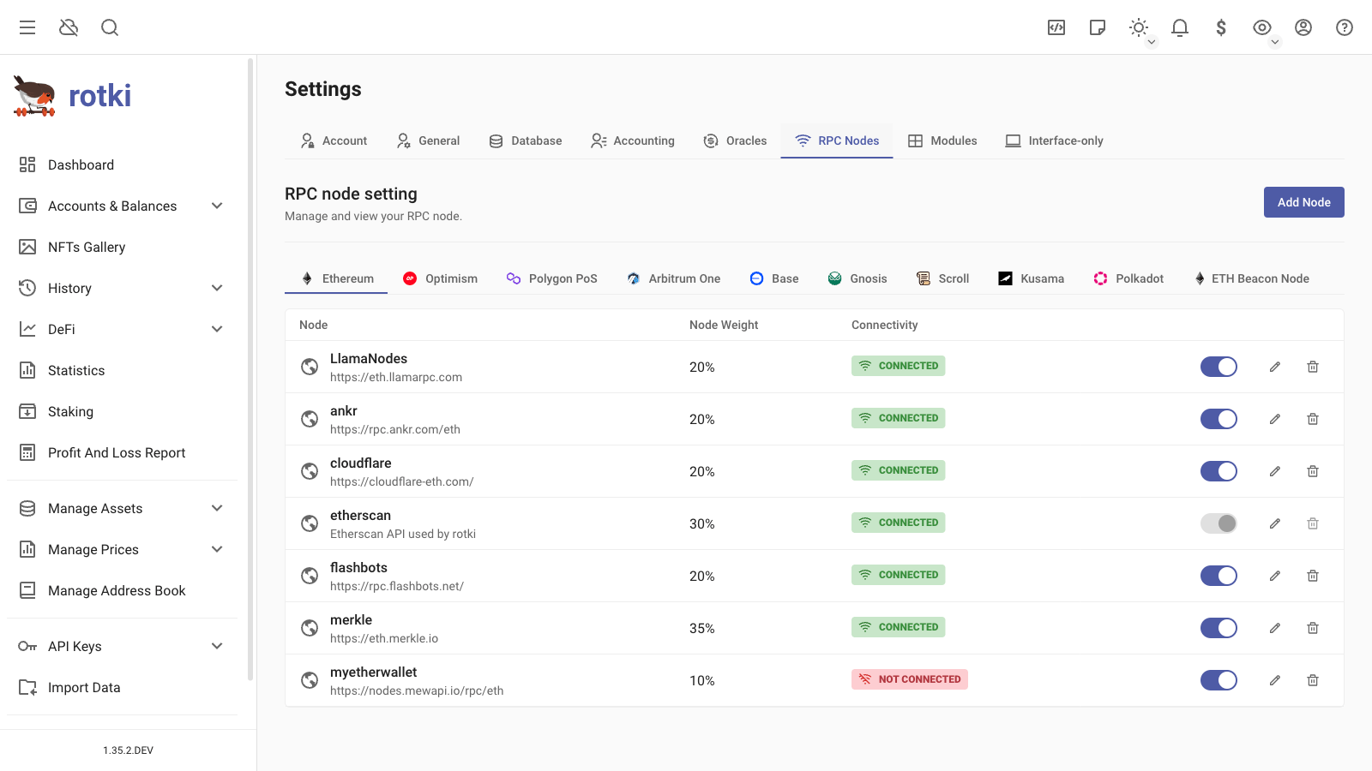The height and width of the screenshot is (771, 1372).
Task: Switch to the Modules tab
Action: coord(942,140)
